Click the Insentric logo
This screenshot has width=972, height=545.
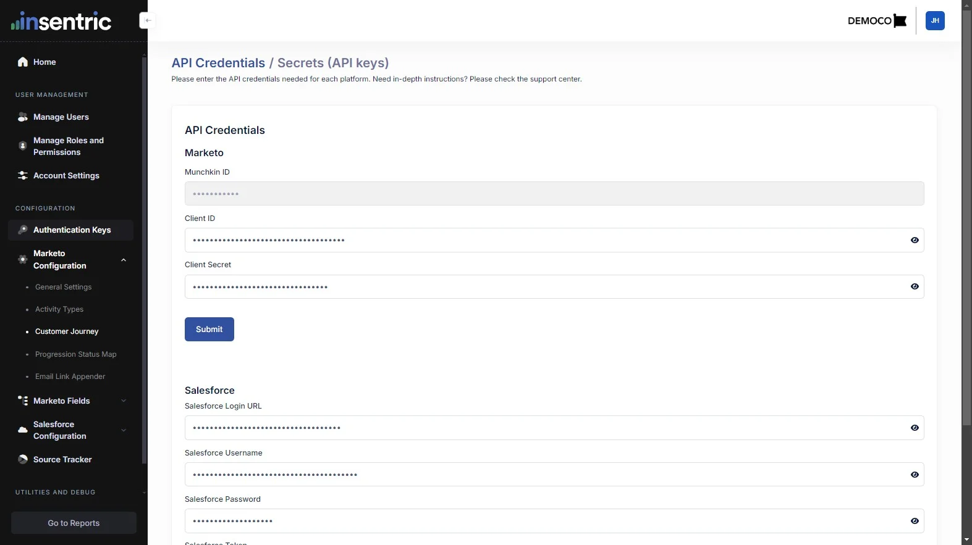pyautogui.click(x=61, y=22)
